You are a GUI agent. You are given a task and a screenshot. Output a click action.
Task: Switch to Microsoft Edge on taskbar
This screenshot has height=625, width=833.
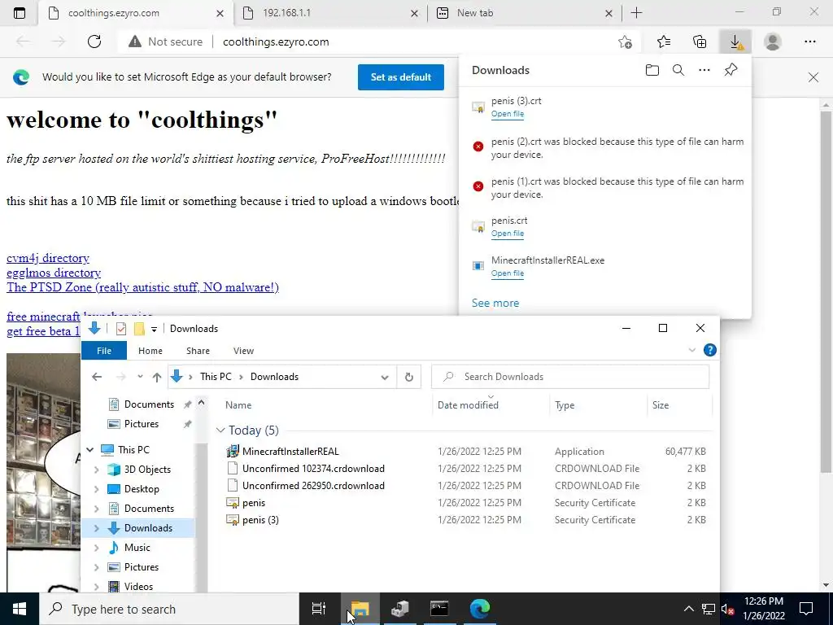click(x=480, y=609)
